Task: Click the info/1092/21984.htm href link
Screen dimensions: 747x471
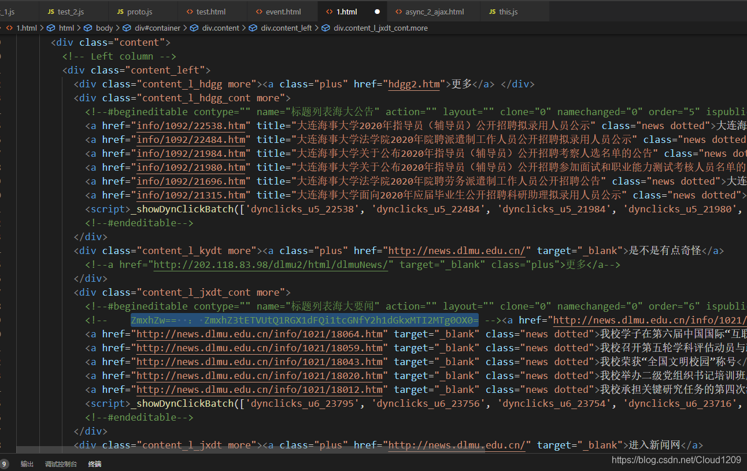Action: pyautogui.click(x=191, y=154)
